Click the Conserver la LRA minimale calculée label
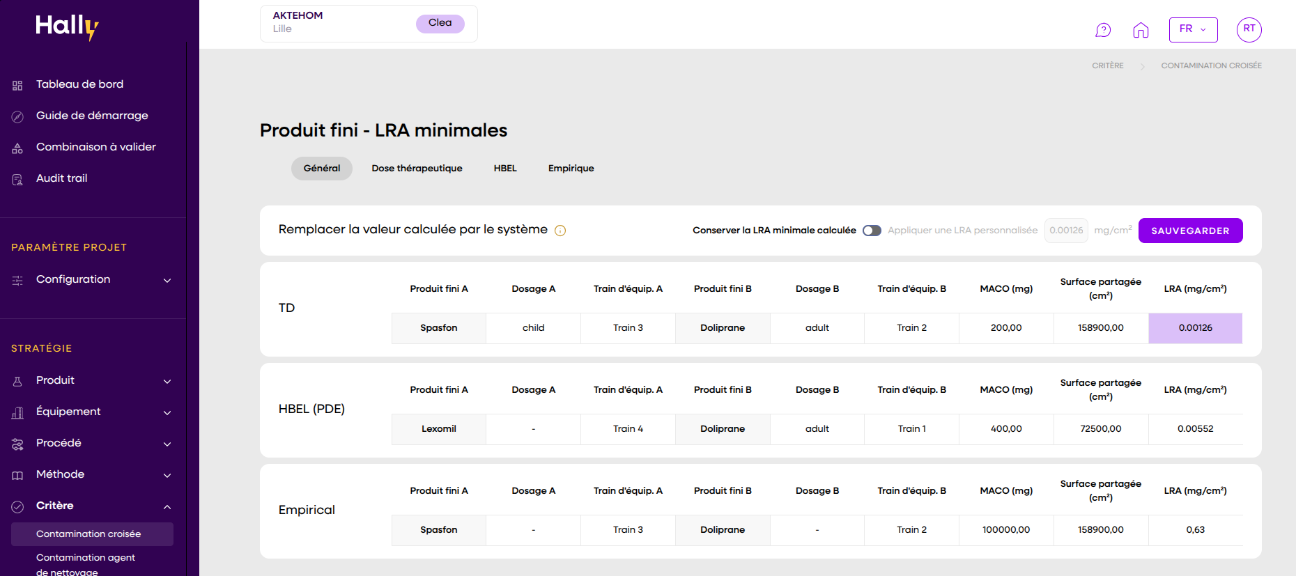Image resolution: width=1296 pixels, height=576 pixels. tap(774, 231)
